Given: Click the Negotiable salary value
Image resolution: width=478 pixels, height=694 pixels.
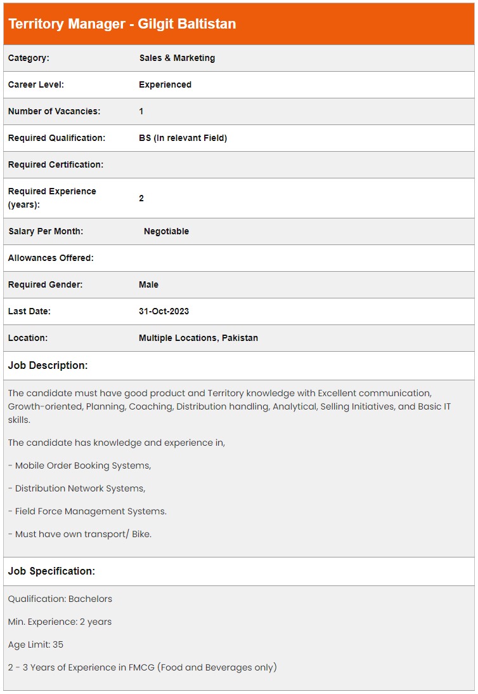Looking at the screenshot, I should point(166,231).
